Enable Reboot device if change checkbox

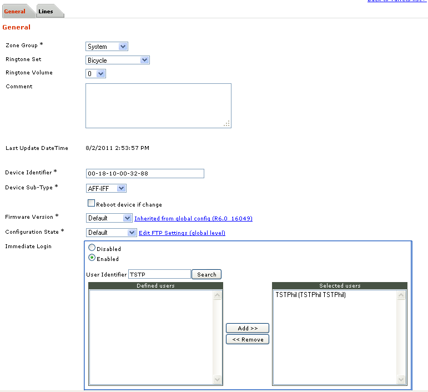[91, 203]
